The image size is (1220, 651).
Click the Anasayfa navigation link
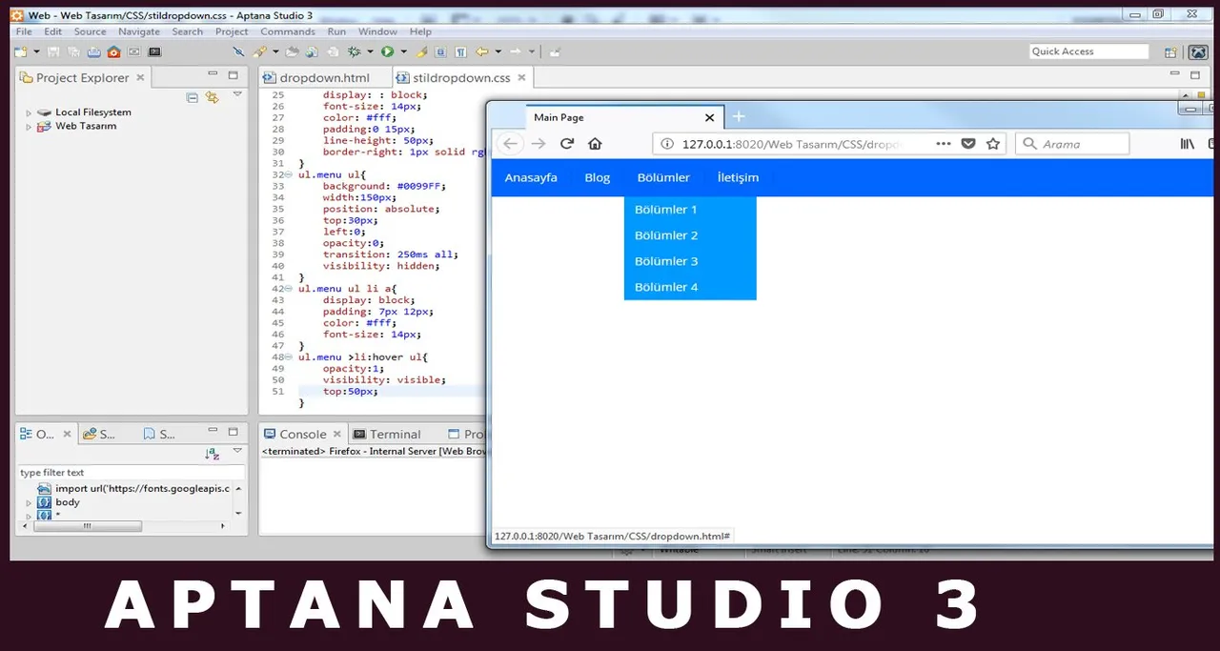531,177
